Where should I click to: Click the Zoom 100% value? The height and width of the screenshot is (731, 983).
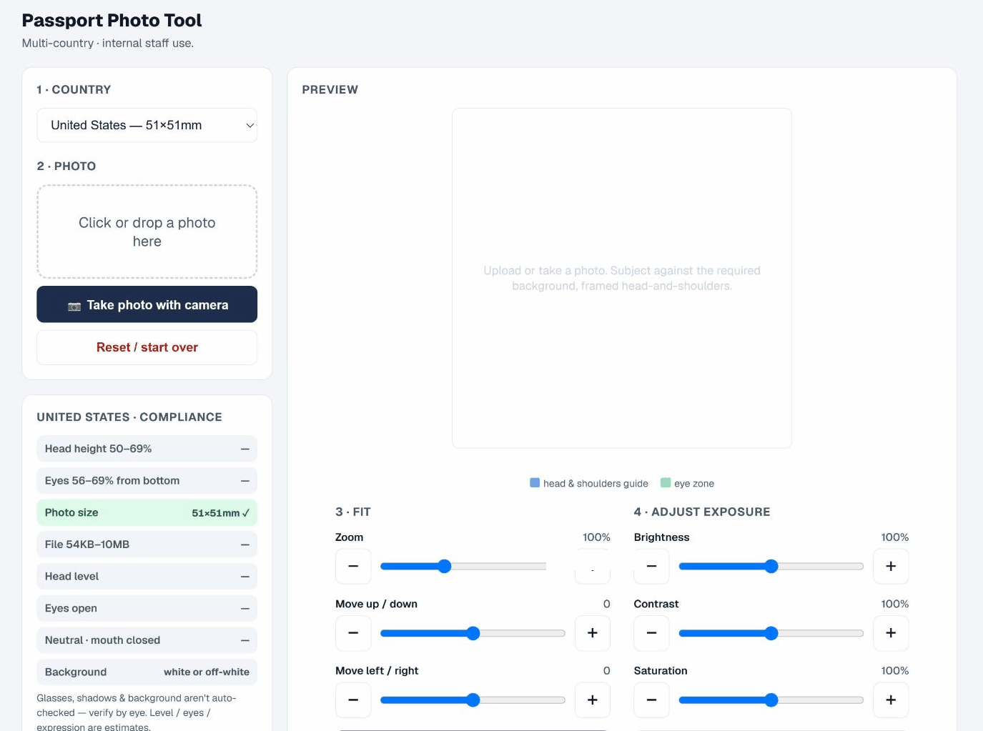[x=596, y=537]
